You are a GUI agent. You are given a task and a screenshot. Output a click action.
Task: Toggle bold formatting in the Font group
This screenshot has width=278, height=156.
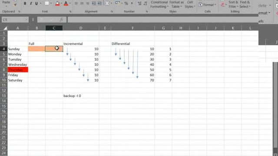pos(25,3)
